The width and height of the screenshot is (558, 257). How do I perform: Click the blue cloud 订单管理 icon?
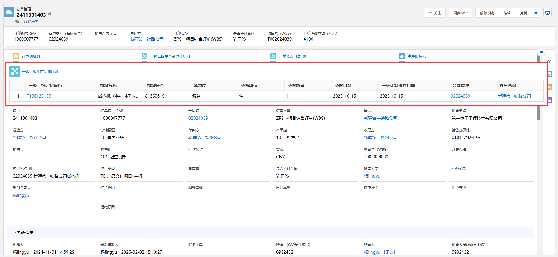(x=9, y=12)
